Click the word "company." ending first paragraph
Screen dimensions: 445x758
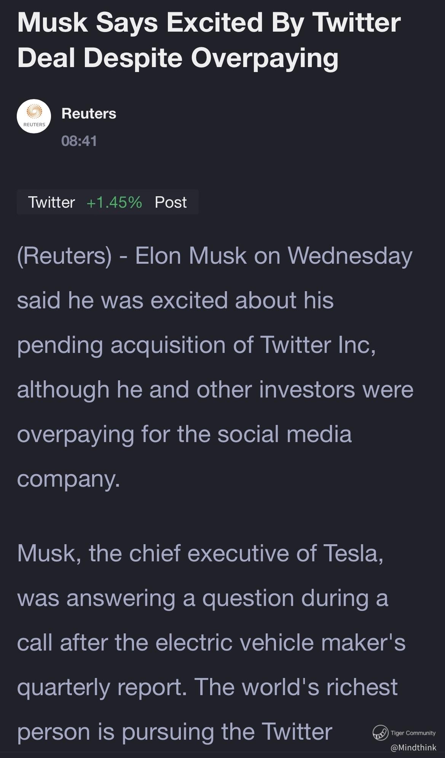[69, 479]
